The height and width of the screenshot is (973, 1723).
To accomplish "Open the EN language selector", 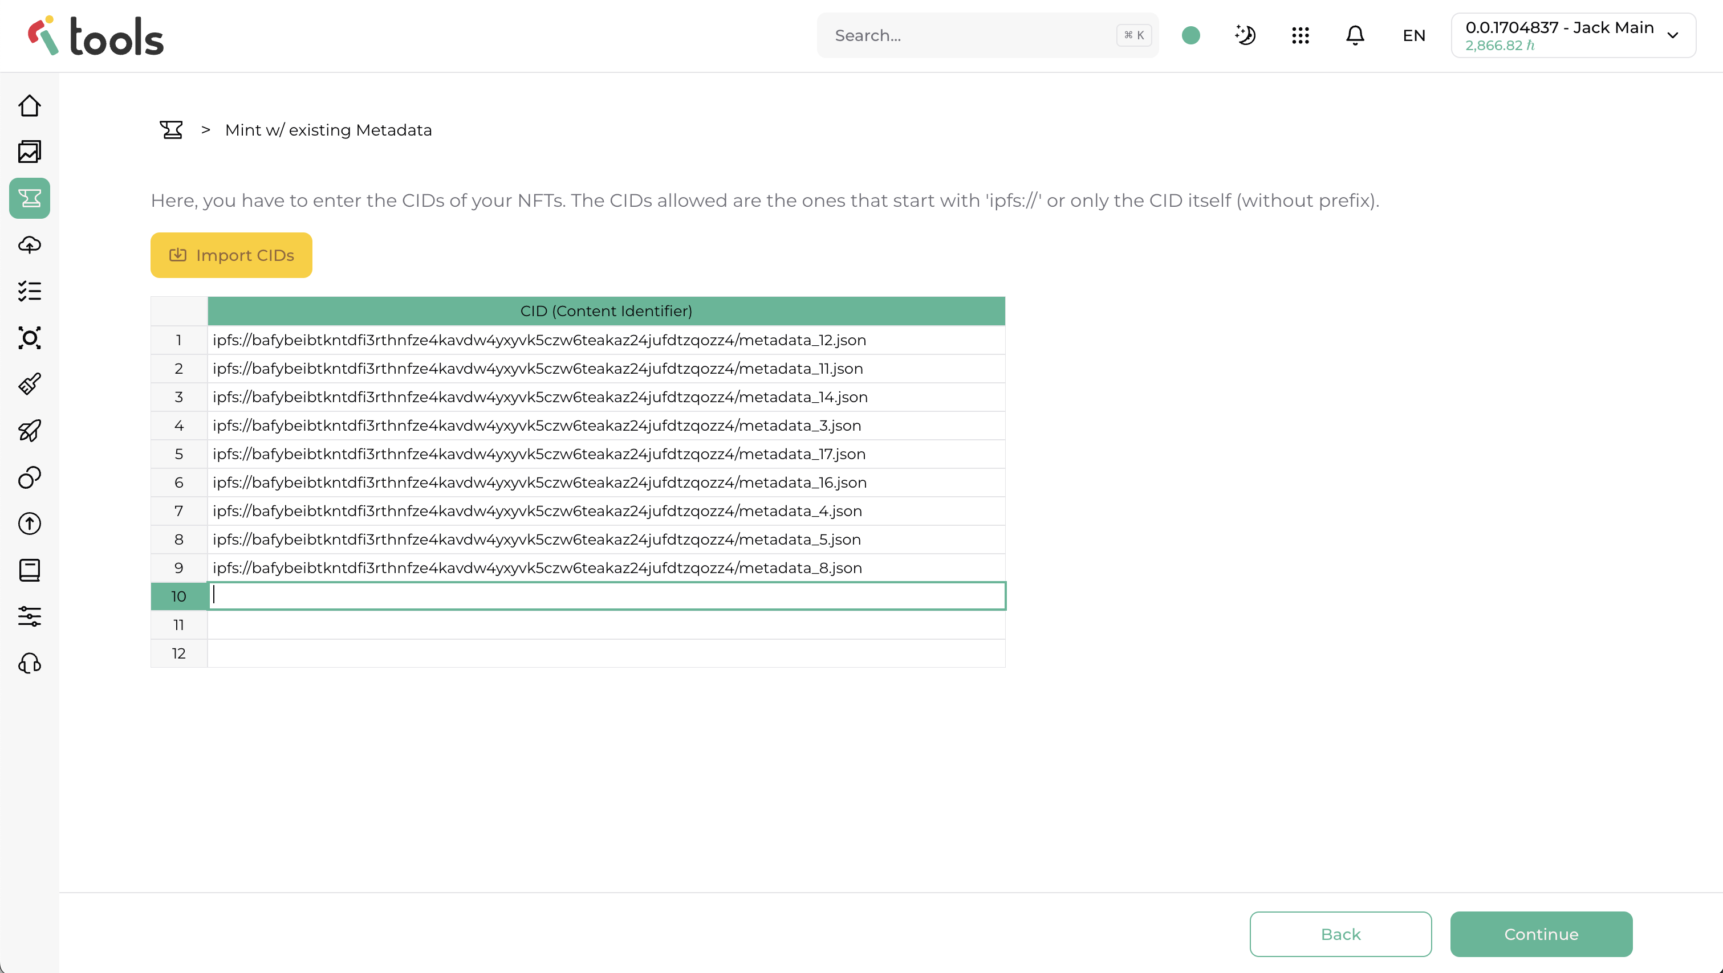I will (x=1413, y=35).
